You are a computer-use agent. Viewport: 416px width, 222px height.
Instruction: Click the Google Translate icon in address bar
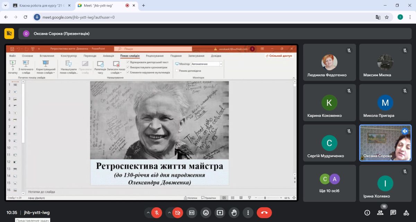coord(378,17)
